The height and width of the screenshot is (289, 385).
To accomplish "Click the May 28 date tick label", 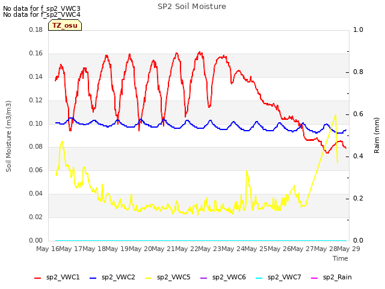I will (x=325, y=249).
